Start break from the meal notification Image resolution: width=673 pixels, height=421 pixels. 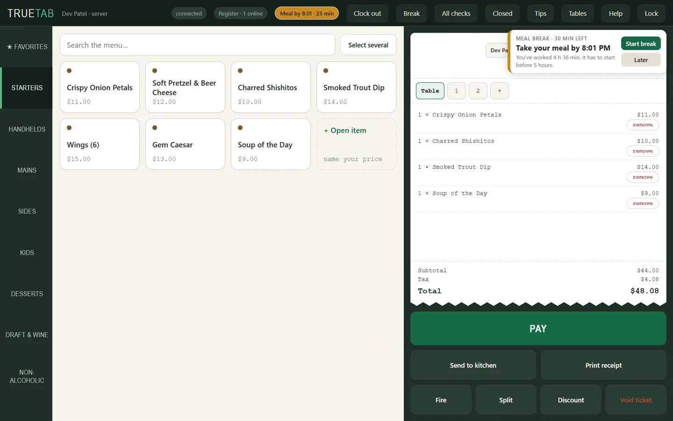641,44
